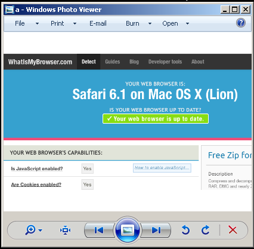Click the Yes value for JavaScript
The width and height of the screenshot is (254, 249).
click(88, 168)
